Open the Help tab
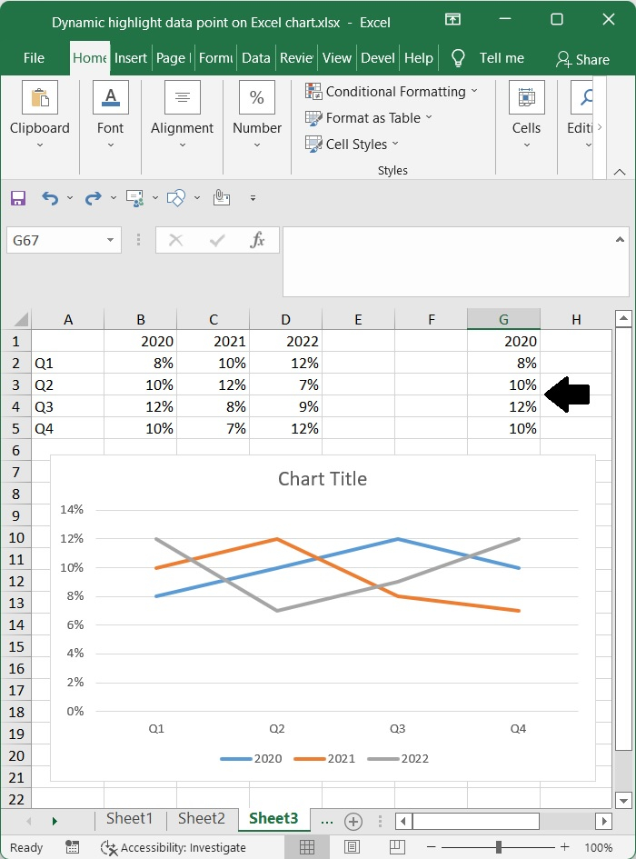 pyautogui.click(x=419, y=58)
